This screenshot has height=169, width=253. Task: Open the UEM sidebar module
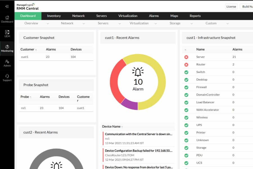pos(7,34)
